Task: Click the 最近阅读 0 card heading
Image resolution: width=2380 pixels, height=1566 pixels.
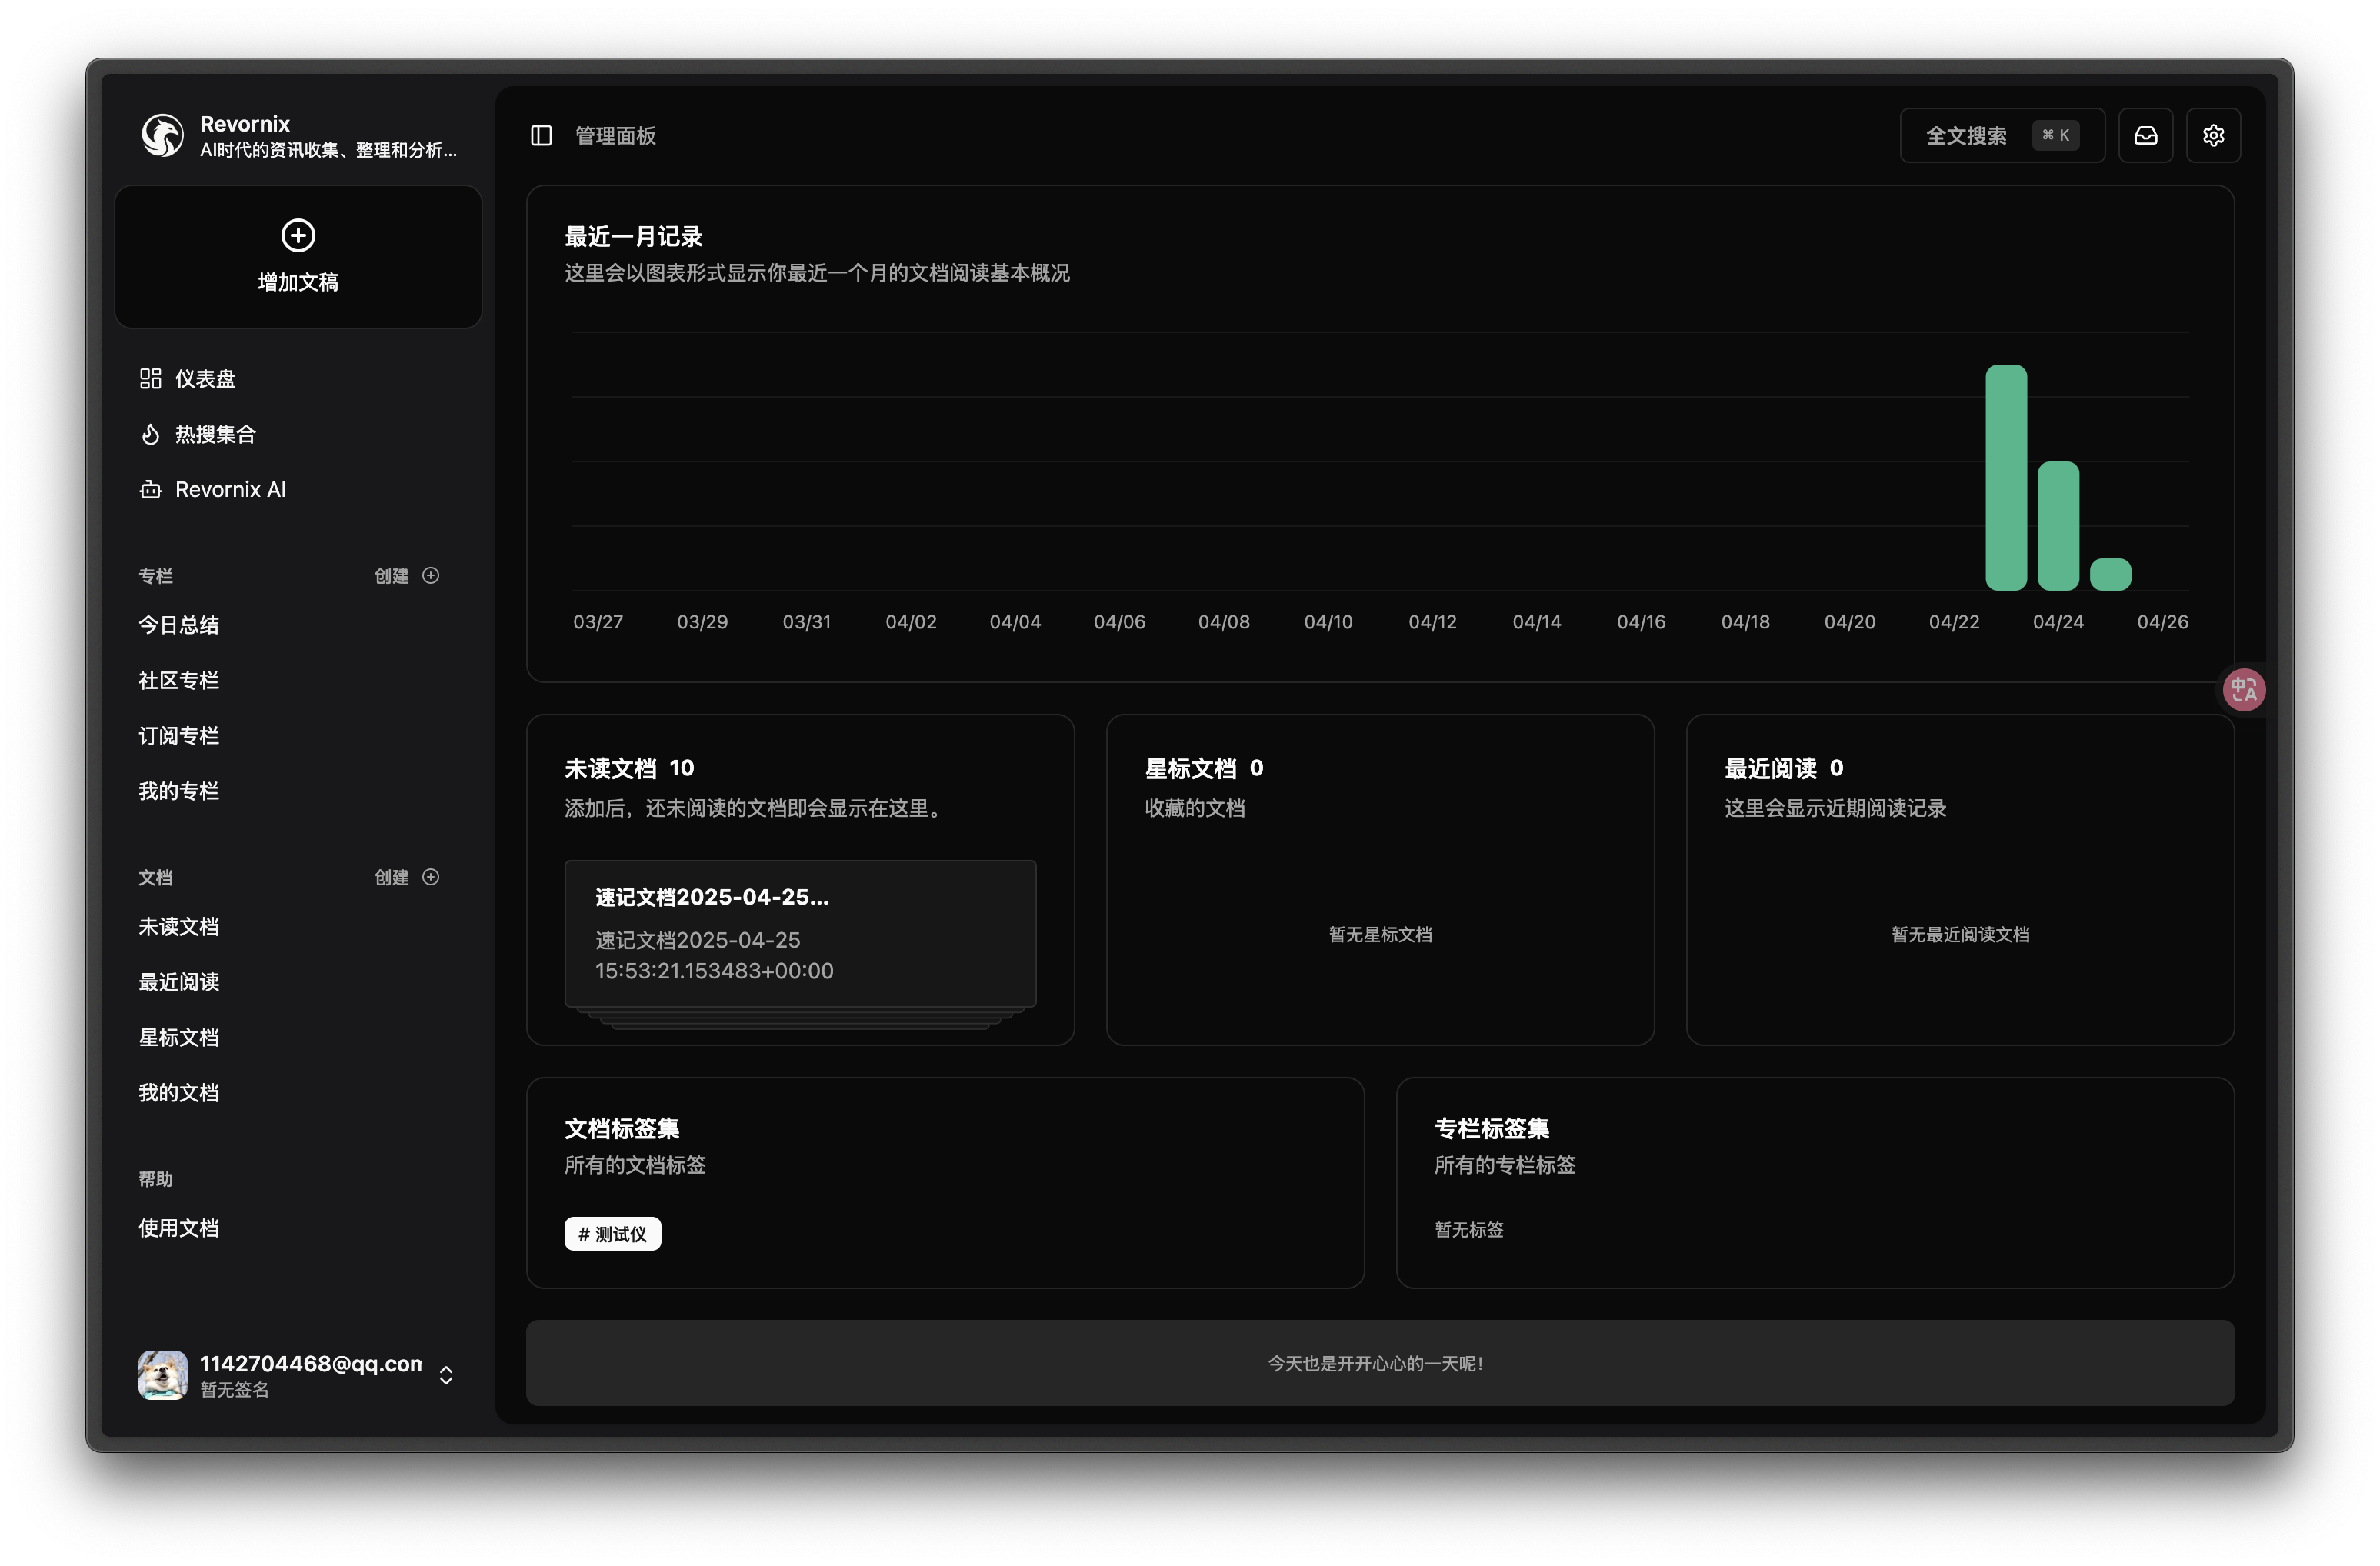Action: (1784, 768)
